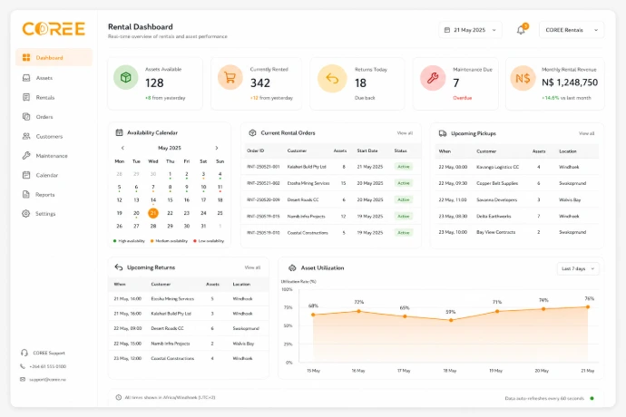Open the Rentals menu item
626x417 pixels.
pos(54,97)
